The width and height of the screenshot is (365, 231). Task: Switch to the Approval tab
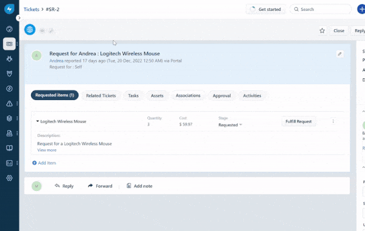pyautogui.click(x=221, y=96)
